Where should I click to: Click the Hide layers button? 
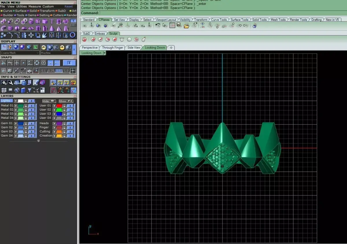[49, 101]
